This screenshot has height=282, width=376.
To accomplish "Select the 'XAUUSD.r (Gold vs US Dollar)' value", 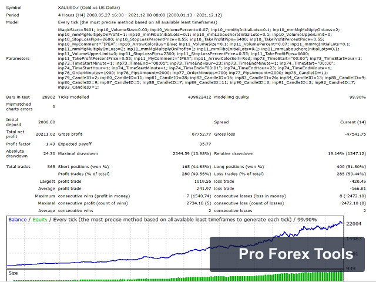I will pos(89,8).
